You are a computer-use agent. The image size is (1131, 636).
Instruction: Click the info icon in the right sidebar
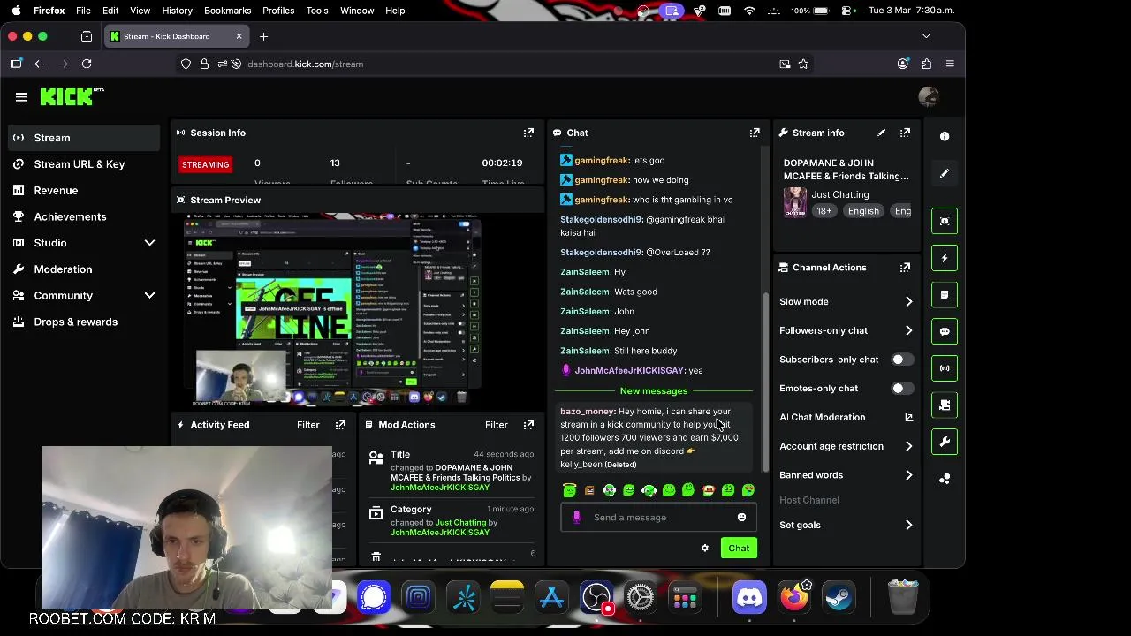(x=945, y=136)
